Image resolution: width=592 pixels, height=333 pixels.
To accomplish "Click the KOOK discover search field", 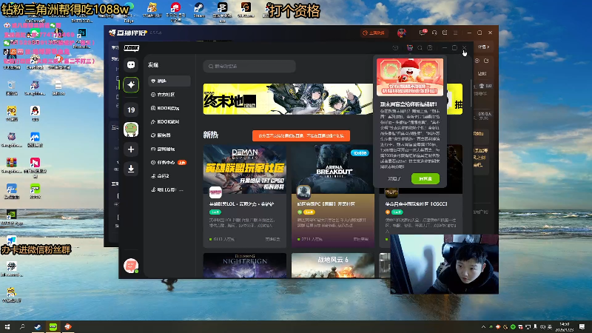I will click(249, 66).
